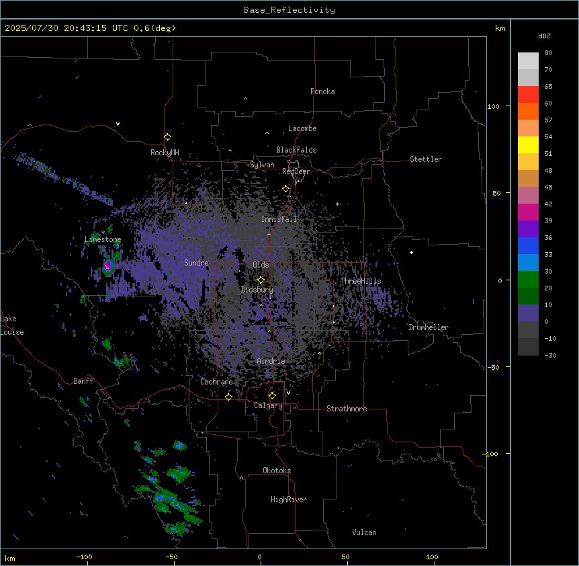Click the Banff town label
Viewport: 579px width, 566px height.
[x=83, y=381]
